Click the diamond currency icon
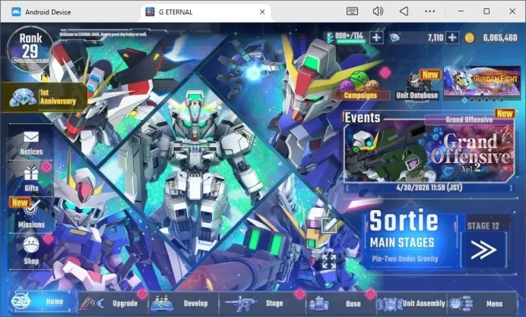Viewport: 526px width, 317px height. [394, 38]
